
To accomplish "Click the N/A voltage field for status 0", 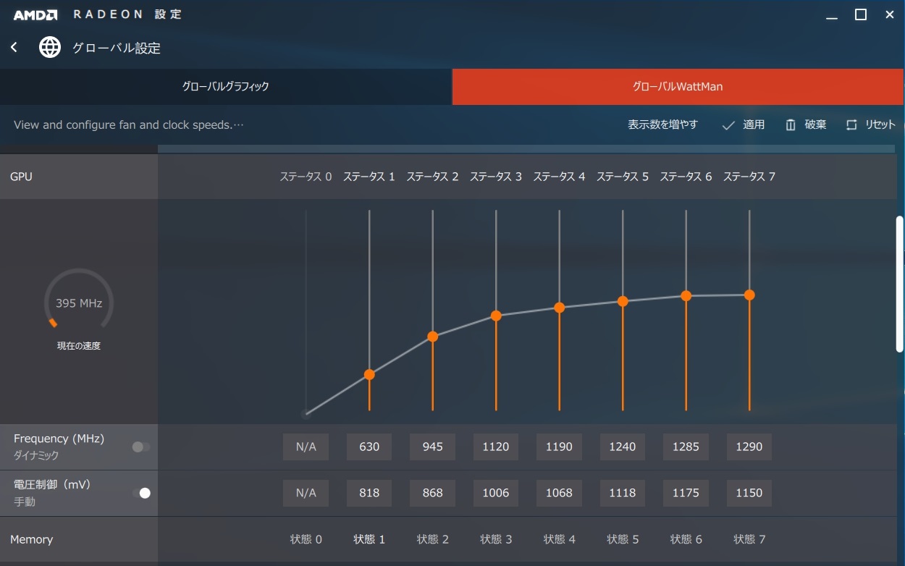I will click(306, 493).
